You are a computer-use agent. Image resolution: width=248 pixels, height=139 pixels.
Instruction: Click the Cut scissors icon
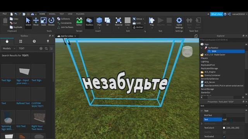(11, 23)
